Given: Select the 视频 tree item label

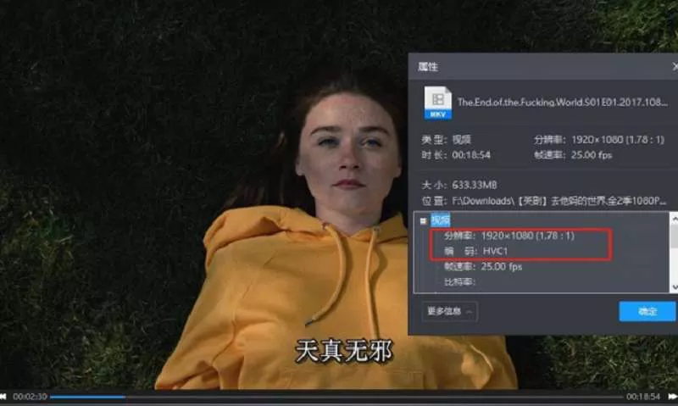Looking at the screenshot, I should (x=441, y=220).
